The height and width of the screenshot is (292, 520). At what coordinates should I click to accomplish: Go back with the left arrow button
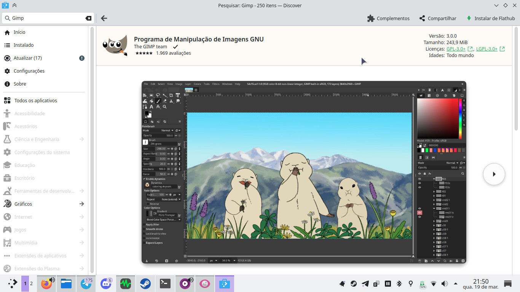pyautogui.click(x=104, y=18)
